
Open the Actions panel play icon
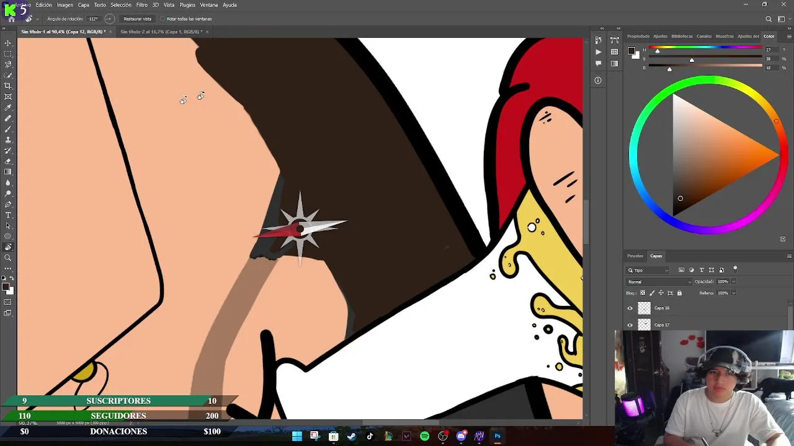pos(598,52)
